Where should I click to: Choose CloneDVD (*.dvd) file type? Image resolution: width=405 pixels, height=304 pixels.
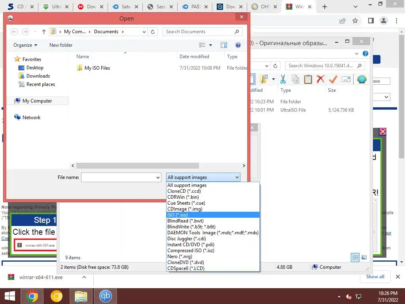(213, 262)
